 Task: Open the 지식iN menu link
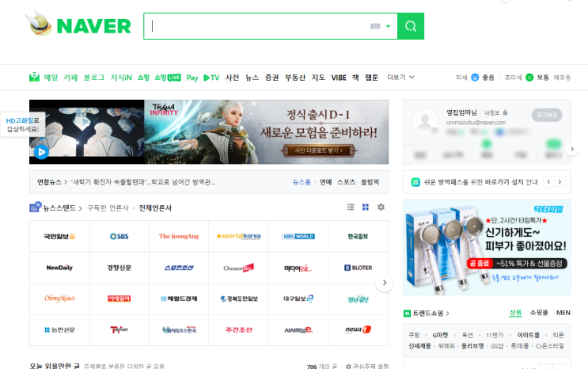coord(121,78)
